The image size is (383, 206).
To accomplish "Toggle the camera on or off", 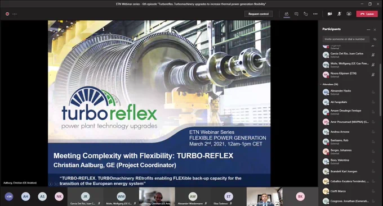I will pyautogui.click(x=329, y=14).
